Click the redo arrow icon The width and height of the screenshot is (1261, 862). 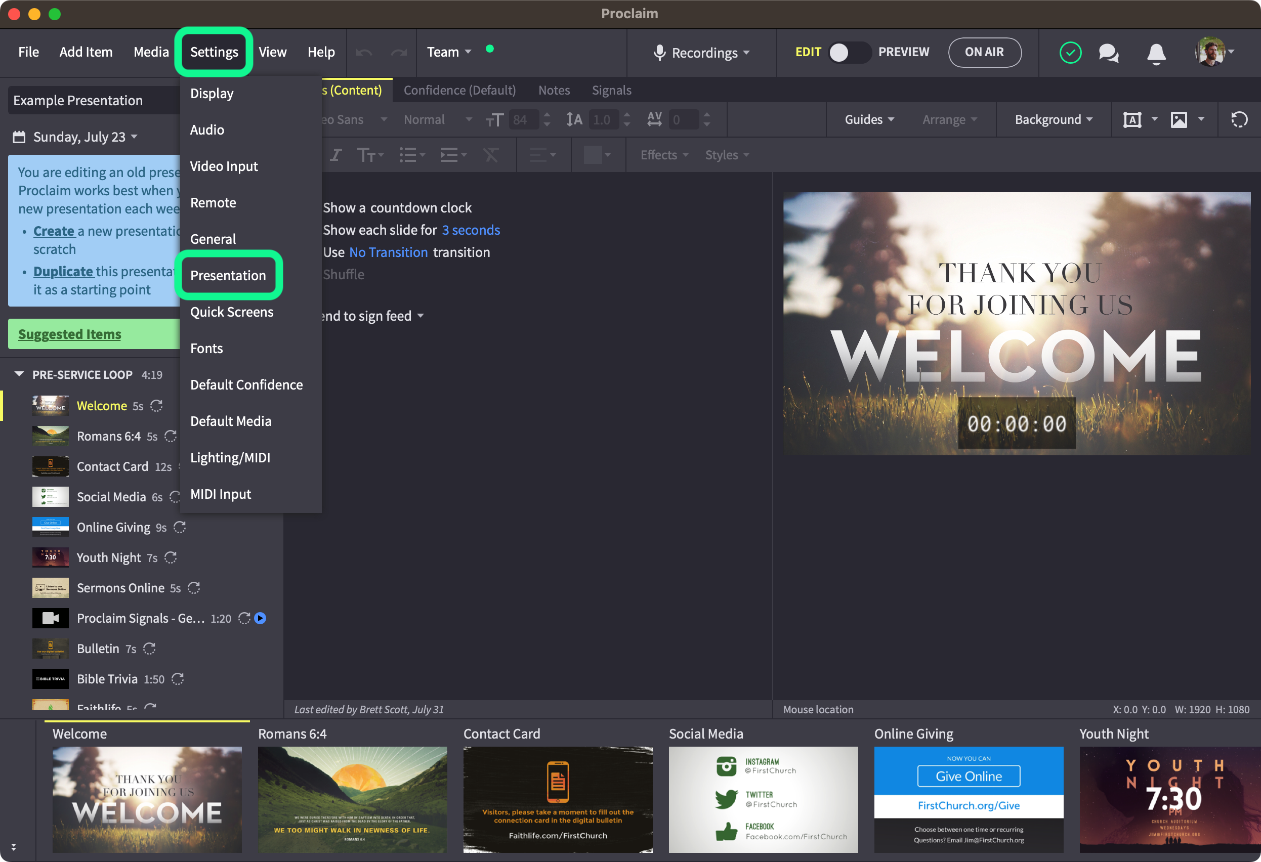tap(399, 52)
